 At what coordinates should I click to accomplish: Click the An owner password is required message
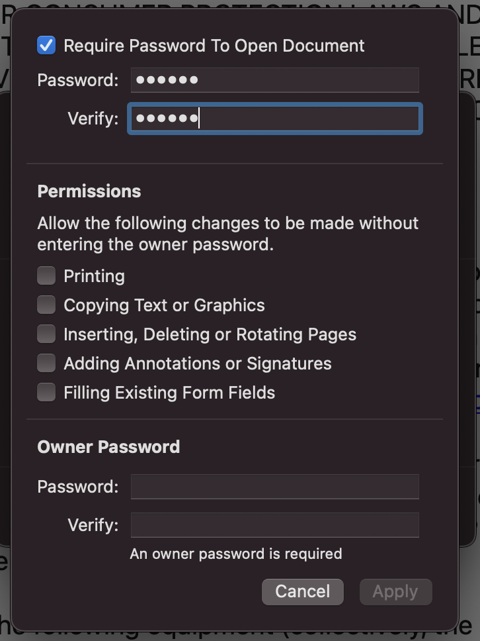click(x=236, y=554)
